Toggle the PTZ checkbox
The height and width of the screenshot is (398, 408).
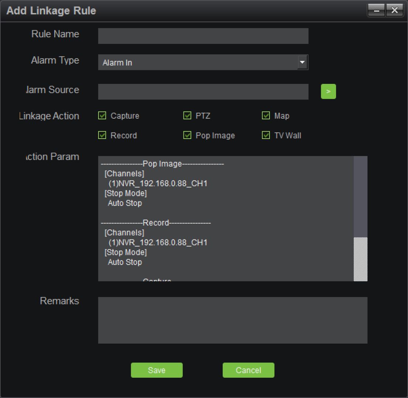(187, 116)
